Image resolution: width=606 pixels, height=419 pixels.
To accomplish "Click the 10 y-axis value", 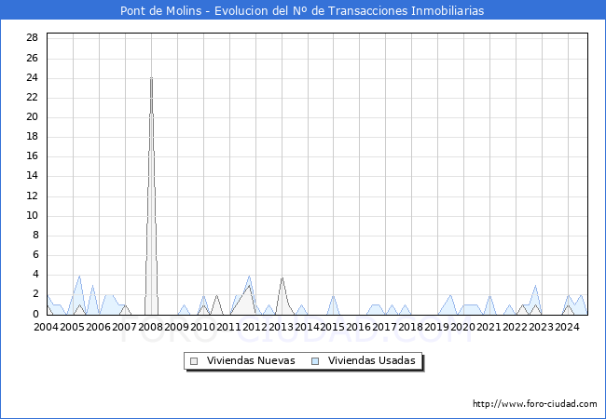I will (32, 216).
